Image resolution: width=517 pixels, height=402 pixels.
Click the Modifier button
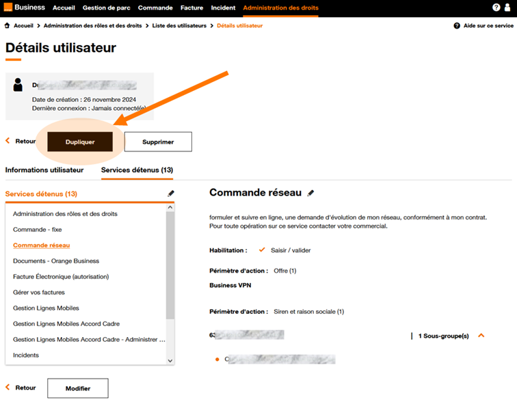(x=78, y=388)
